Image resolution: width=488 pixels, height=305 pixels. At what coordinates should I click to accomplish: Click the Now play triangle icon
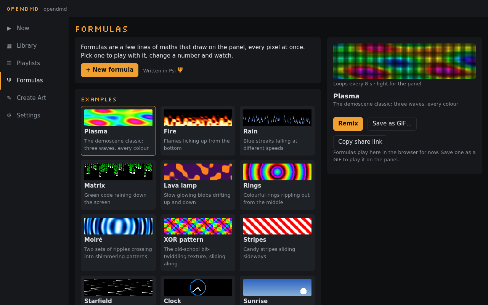(9, 28)
